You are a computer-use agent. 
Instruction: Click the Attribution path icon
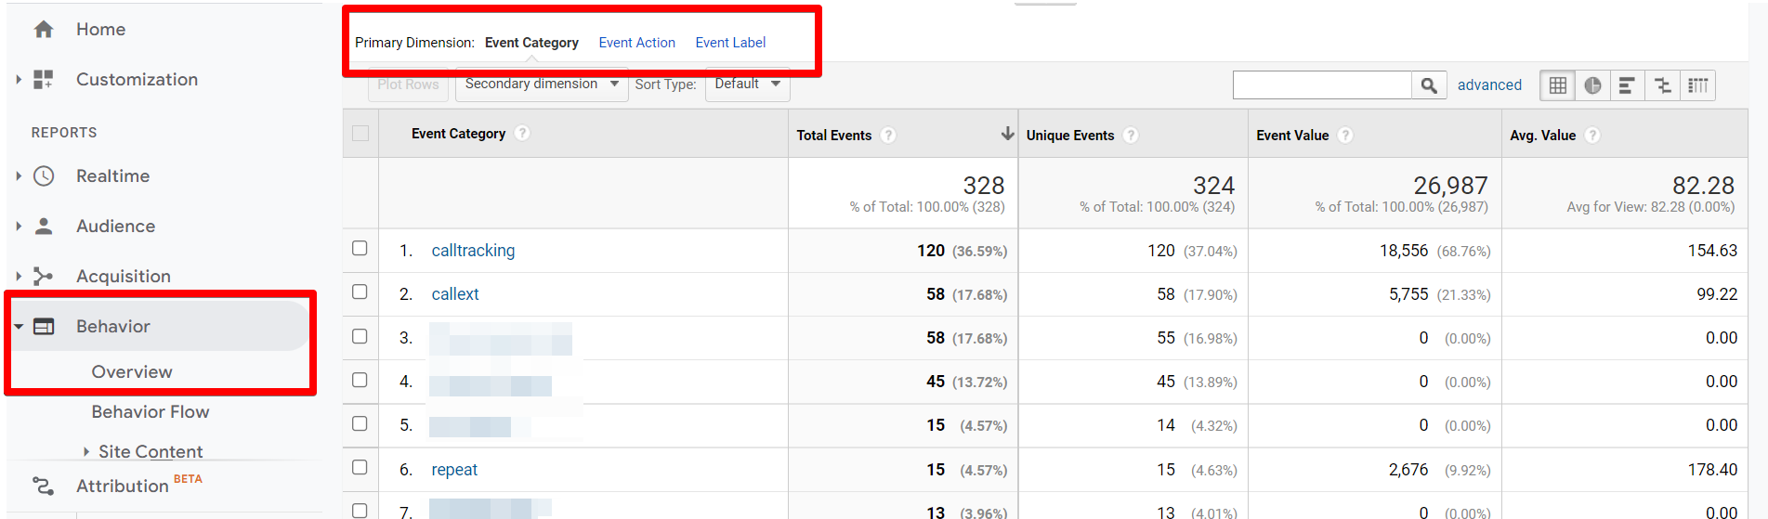[44, 486]
